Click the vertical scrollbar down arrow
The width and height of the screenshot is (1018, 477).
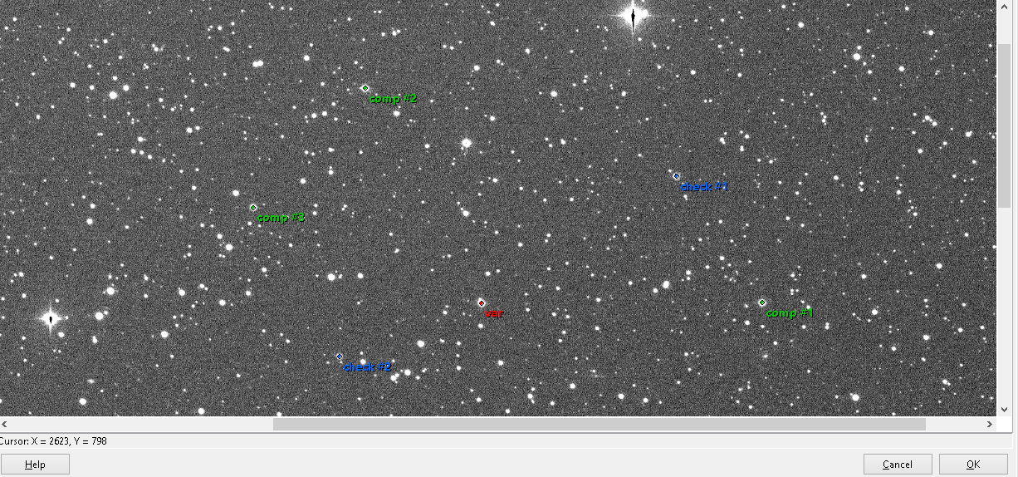point(1003,409)
